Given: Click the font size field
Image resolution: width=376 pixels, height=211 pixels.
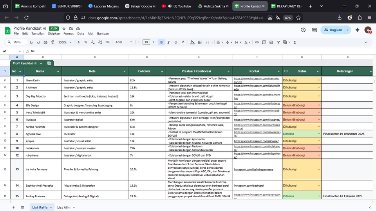Looking at the screenshot, I should pos(146,42).
